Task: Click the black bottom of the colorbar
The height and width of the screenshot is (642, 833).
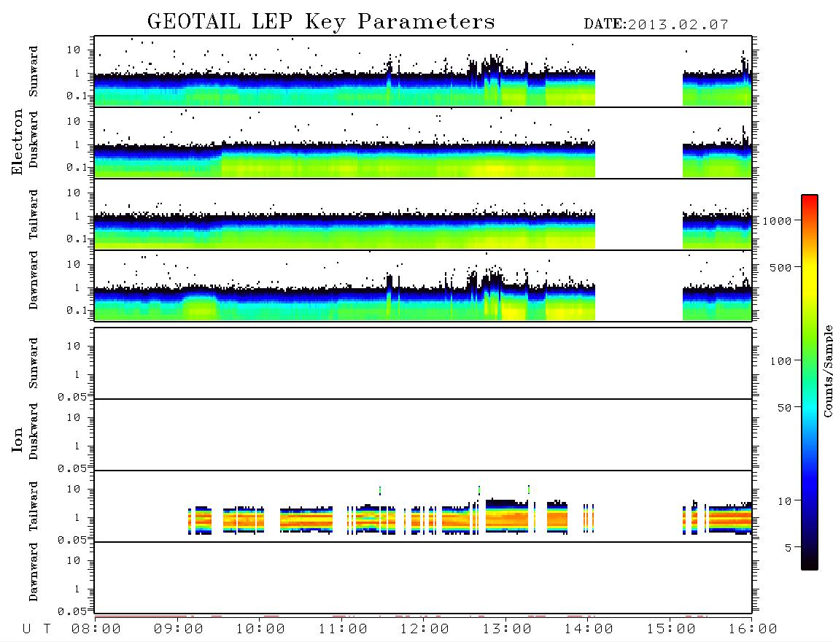Action: click(810, 563)
